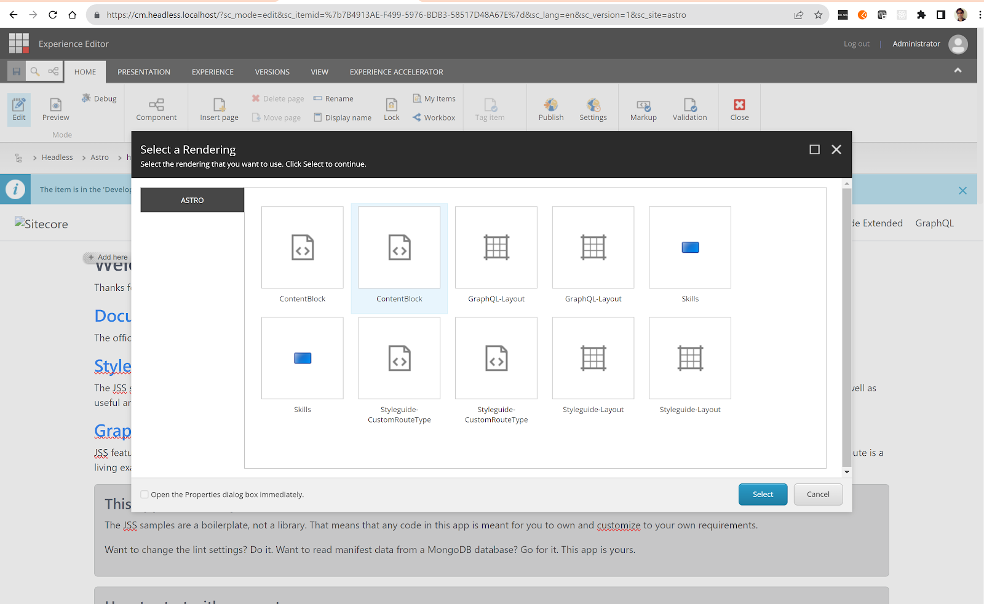Image resolution: width=984 pixels, height=604 pixels.
Task: Open the Preview mode
Action: (56, 109)
